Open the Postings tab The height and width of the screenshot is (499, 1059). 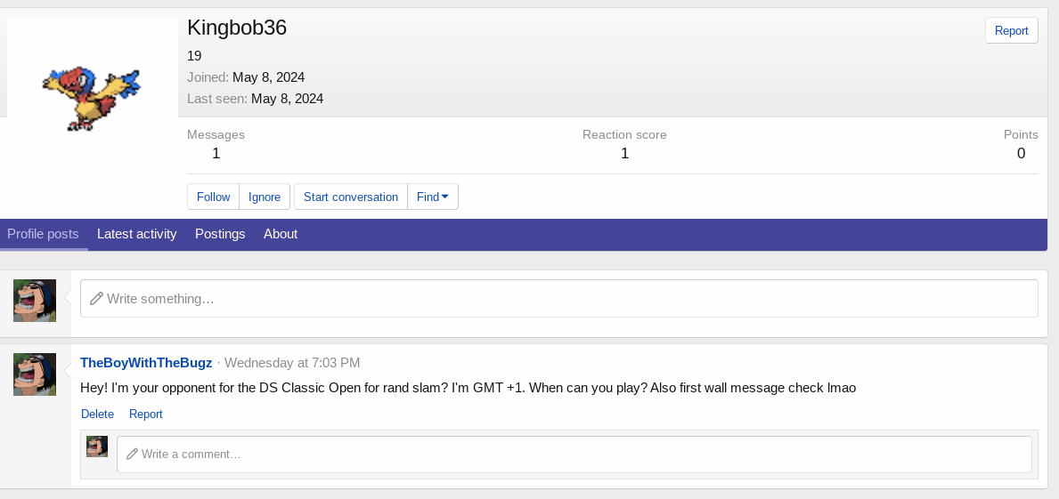[x=220, y=234]
